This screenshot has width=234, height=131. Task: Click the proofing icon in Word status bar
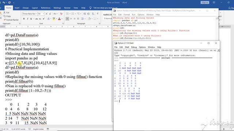(29, 129)
